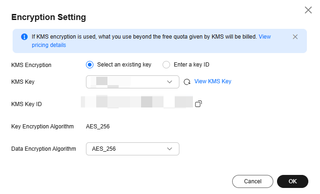Screen dimensions: 320x194
Task: Click the chevron beside AES_256 dropdown
Action: pos(170,149)
